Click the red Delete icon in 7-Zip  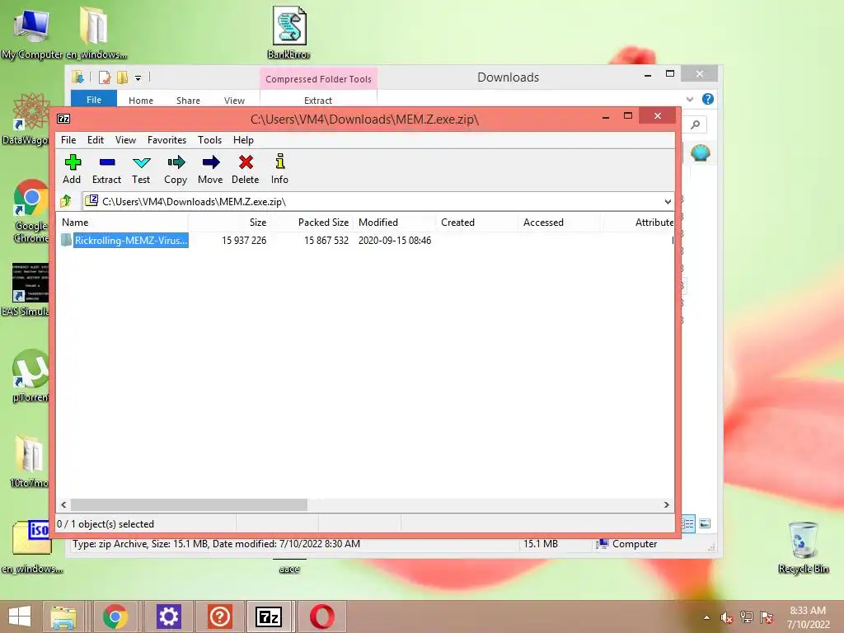tap(246, 170)
